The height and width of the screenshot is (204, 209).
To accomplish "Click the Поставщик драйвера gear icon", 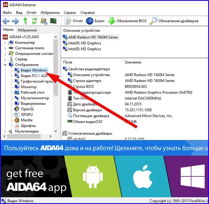I will click(70, 116).
